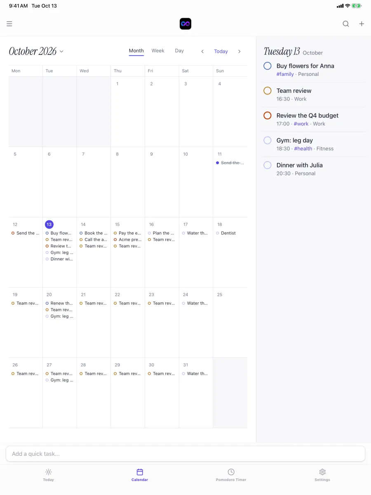This screenshot has width=371, height=495.
Task: Select calendar day 1
Action: [117, 84]
